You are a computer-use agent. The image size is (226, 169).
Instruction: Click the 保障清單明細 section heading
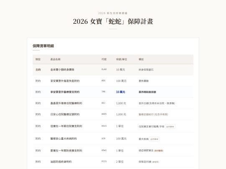(43, 46)
